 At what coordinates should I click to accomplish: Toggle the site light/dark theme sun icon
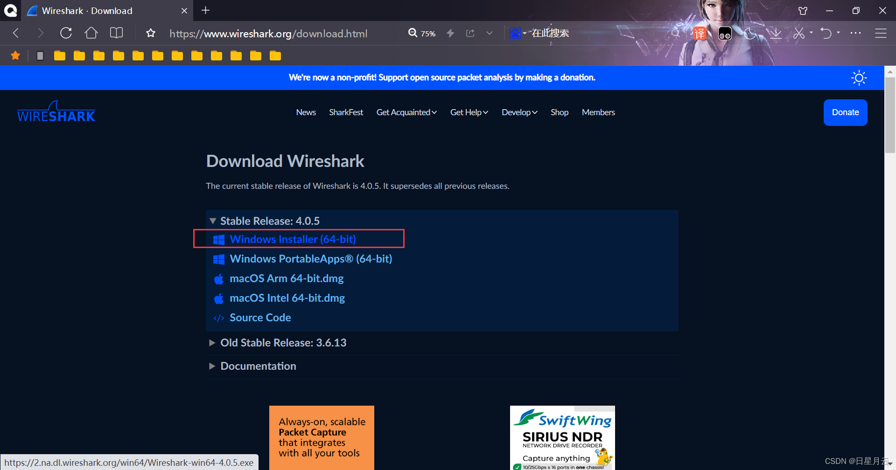[859, 78]
